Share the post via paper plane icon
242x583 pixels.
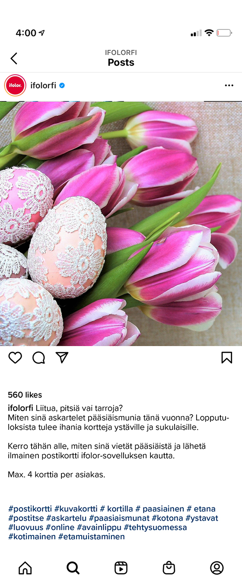pyautogui.click(x=62, y=357)
